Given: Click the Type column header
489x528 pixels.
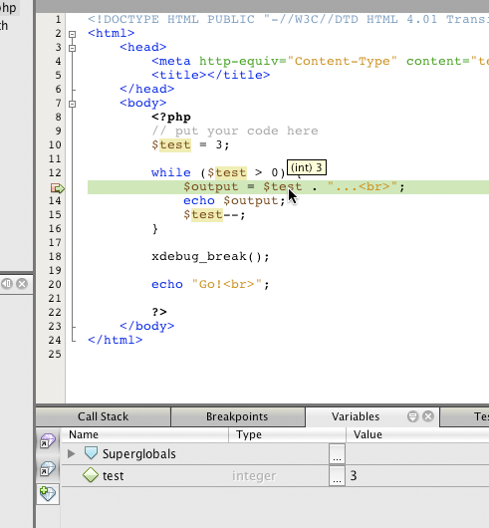Looking at the screenshot, I should tap(288, 434).
